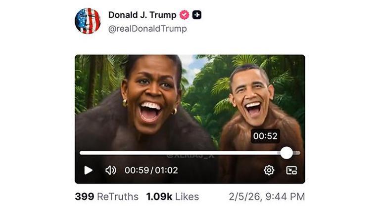
Task: Click the red verified checkmark badge
Action: [x=184, y=15]
